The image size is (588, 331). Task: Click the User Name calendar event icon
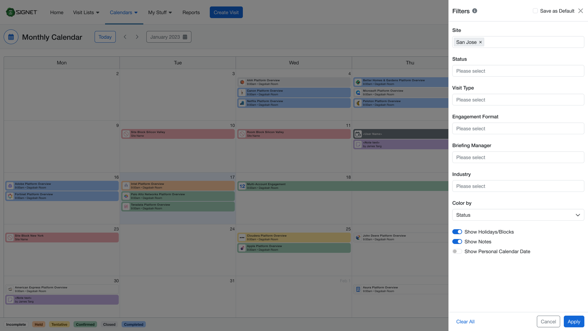tap(358, 134)
